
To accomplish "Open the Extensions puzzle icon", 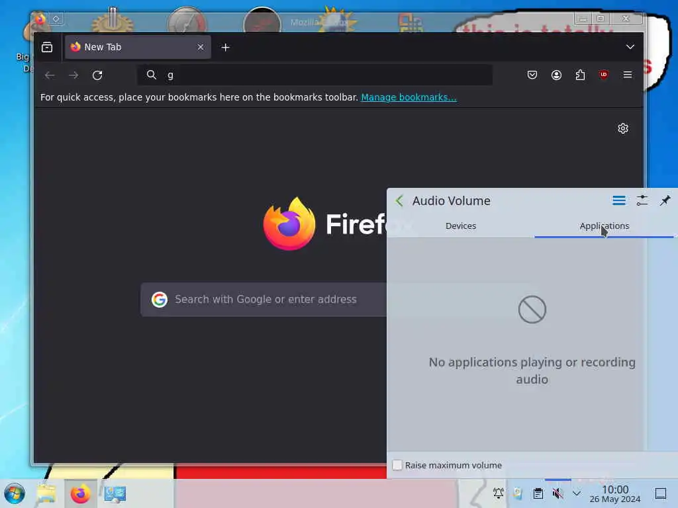I will coord(580,75).
